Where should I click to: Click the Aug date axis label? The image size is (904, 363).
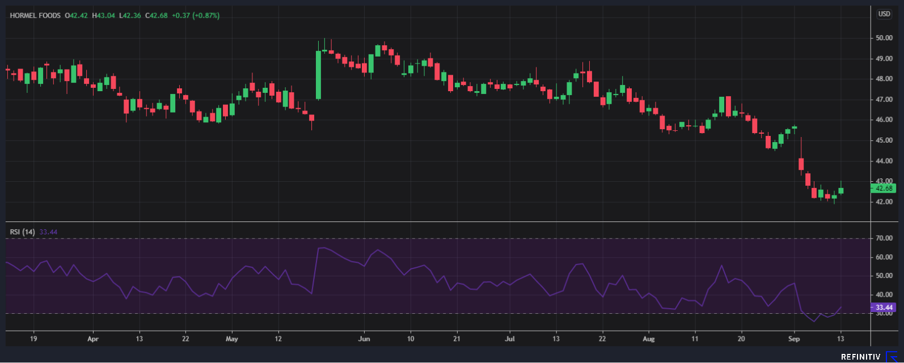pos(649,339)
